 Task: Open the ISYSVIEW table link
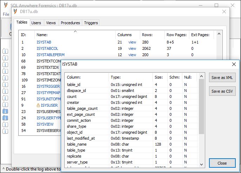coord(45,124)
